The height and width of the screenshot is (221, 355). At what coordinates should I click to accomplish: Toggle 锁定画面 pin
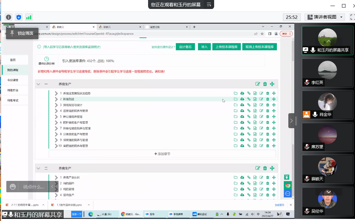[12, 33]
